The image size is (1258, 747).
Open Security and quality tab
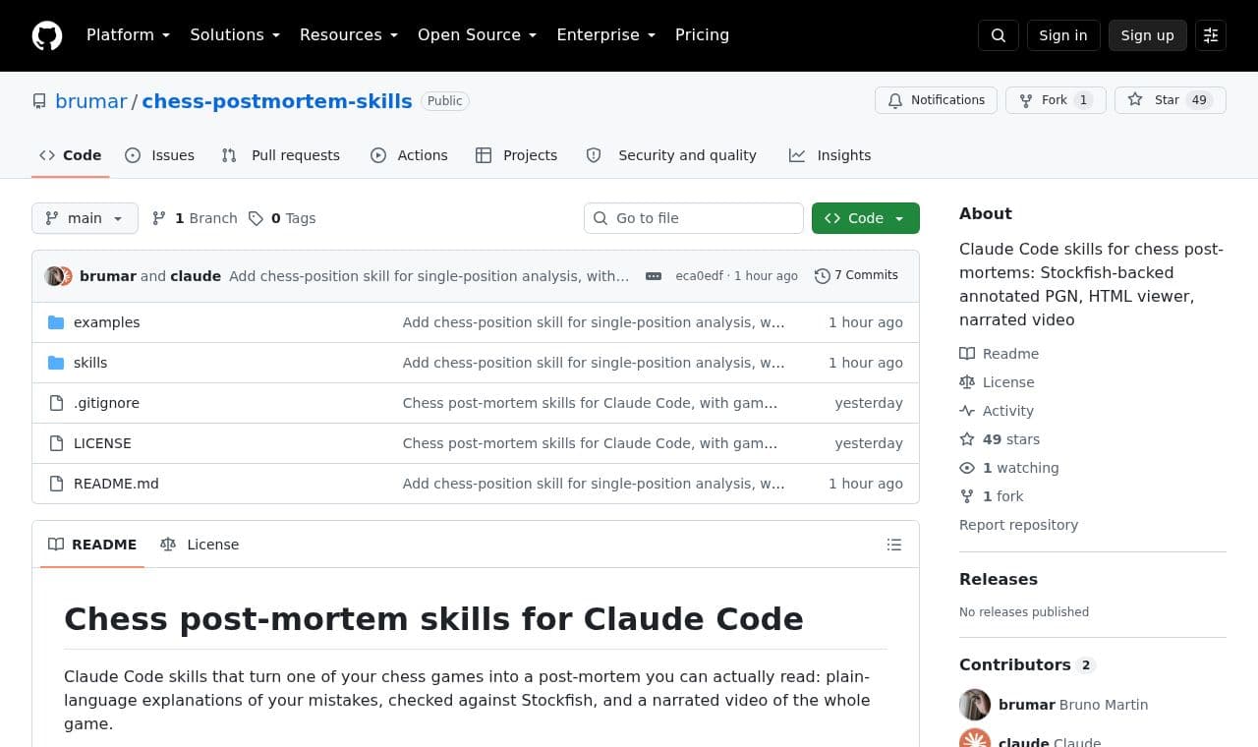point(671,155)
